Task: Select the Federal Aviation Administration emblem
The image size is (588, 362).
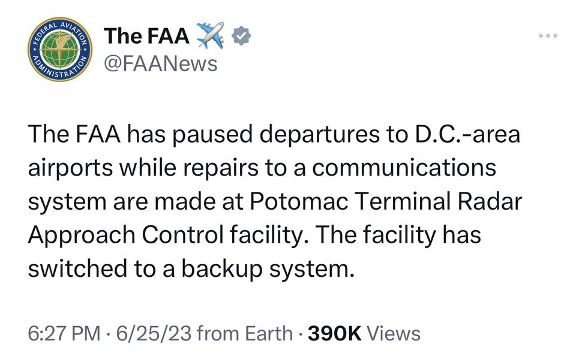Action: point(59,49)
